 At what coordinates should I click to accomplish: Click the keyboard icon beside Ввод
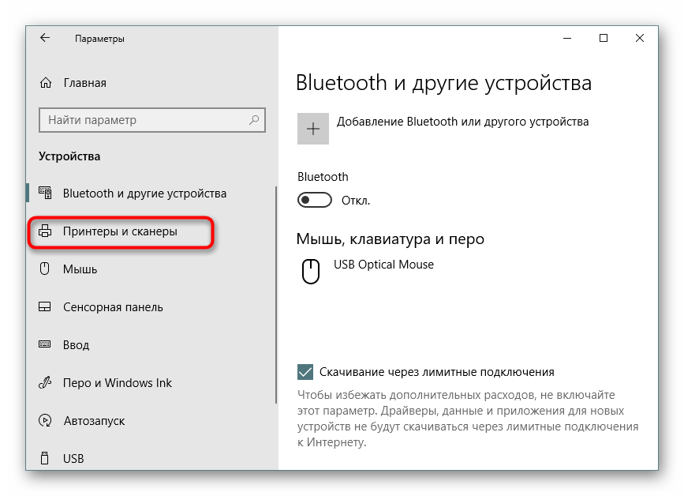click(46, 345)
